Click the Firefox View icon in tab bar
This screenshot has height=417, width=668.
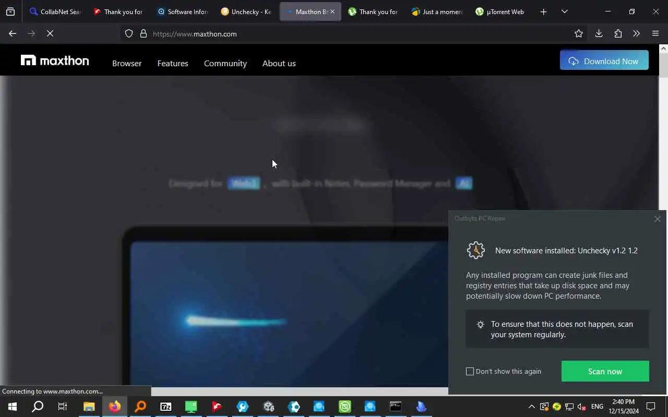point(10,11)
